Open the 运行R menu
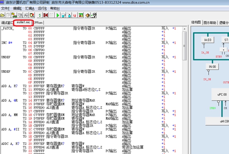This screenshot has width=229, height=154. (42, 8)
